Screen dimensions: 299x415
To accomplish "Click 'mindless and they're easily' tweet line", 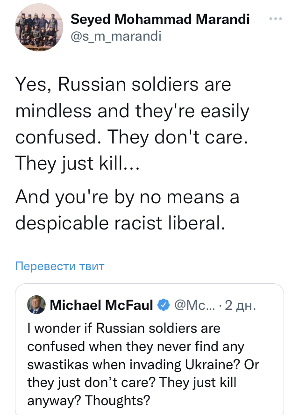I will pos(132,111).
